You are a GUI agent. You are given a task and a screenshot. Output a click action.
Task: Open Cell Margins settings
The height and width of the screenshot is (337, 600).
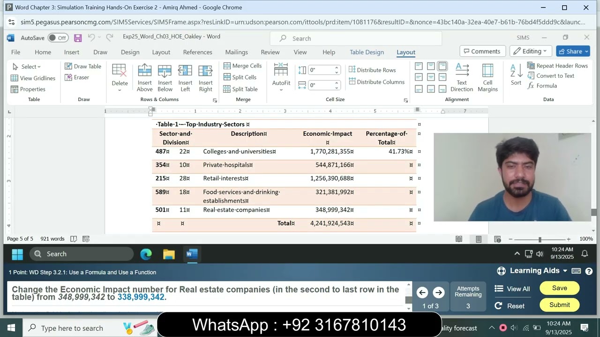coord(487,78)
